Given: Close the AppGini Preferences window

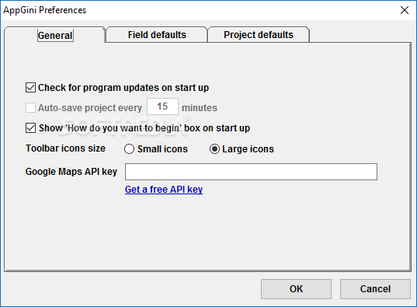Looking at the screenshot, I should 405,10.
